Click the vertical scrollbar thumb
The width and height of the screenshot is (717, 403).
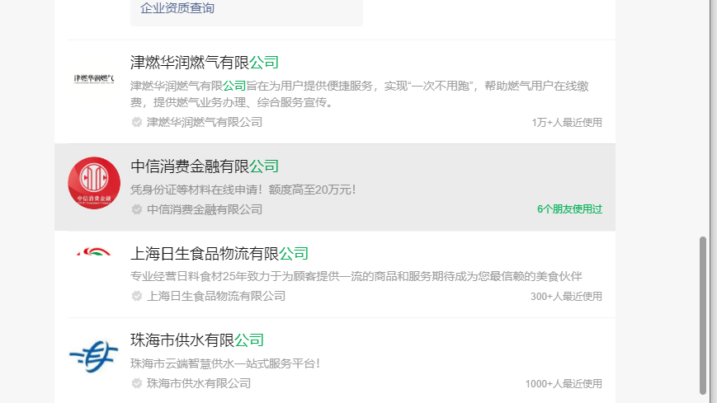[x=703, y=316]
